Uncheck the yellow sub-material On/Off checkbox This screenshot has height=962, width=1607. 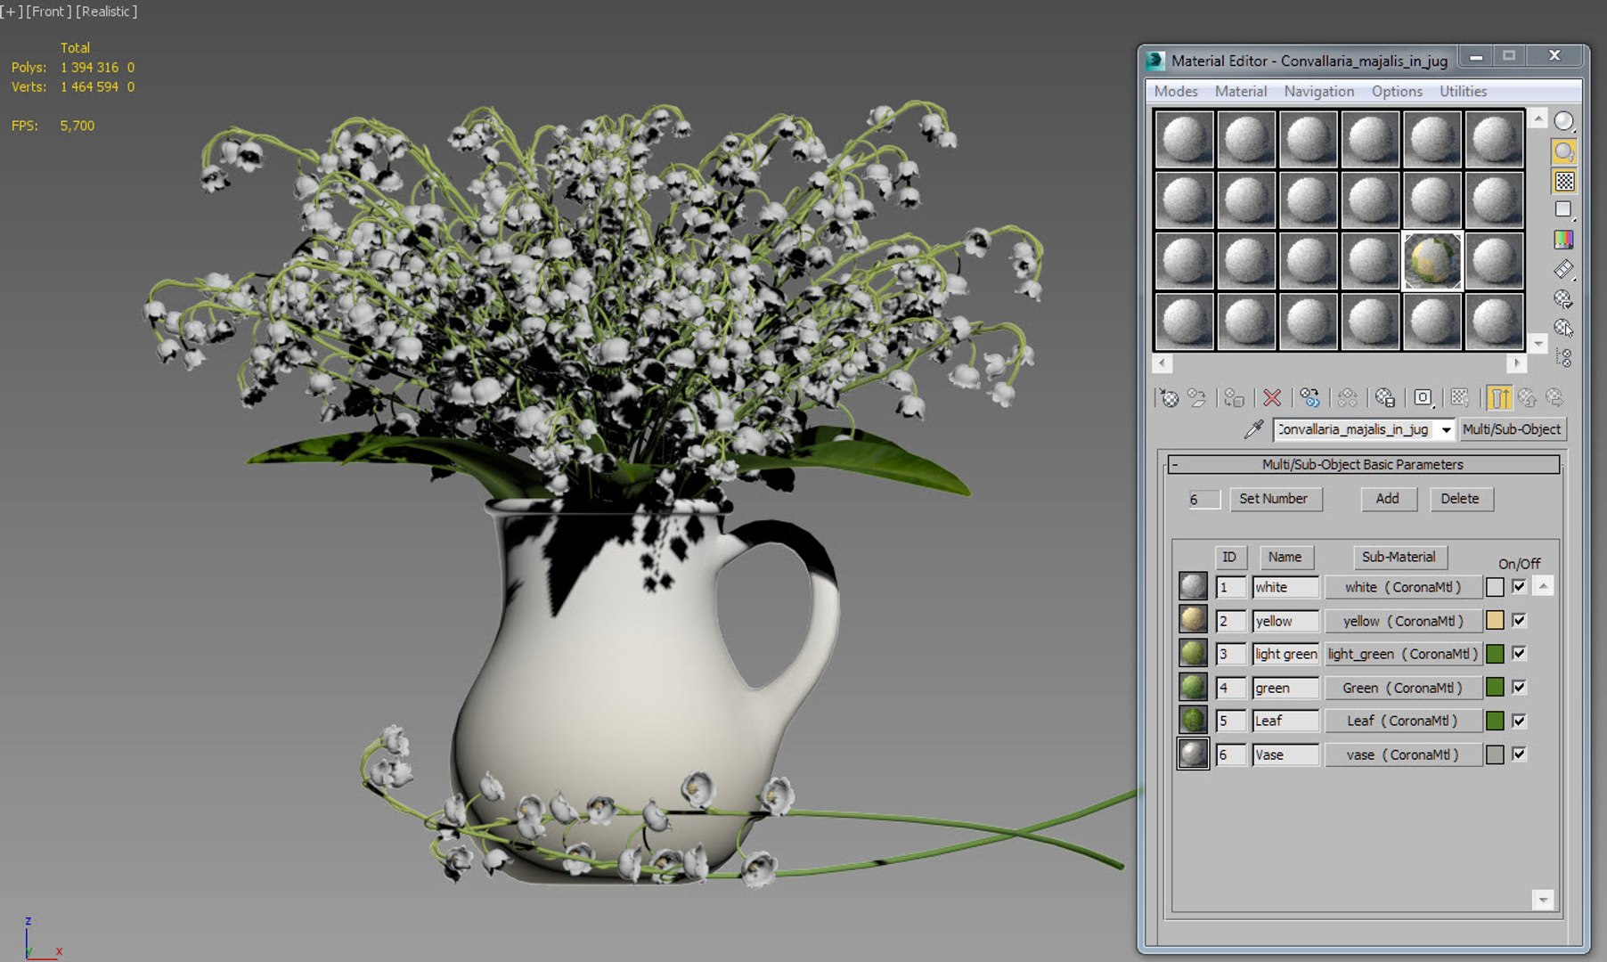pos(1520,620)
